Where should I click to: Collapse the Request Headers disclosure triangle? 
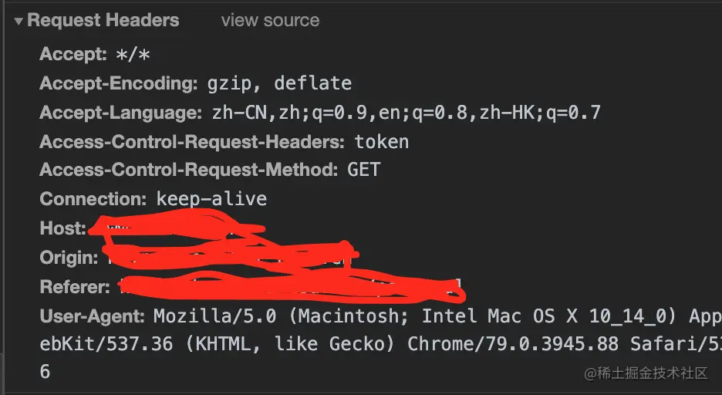pos(19,21)
